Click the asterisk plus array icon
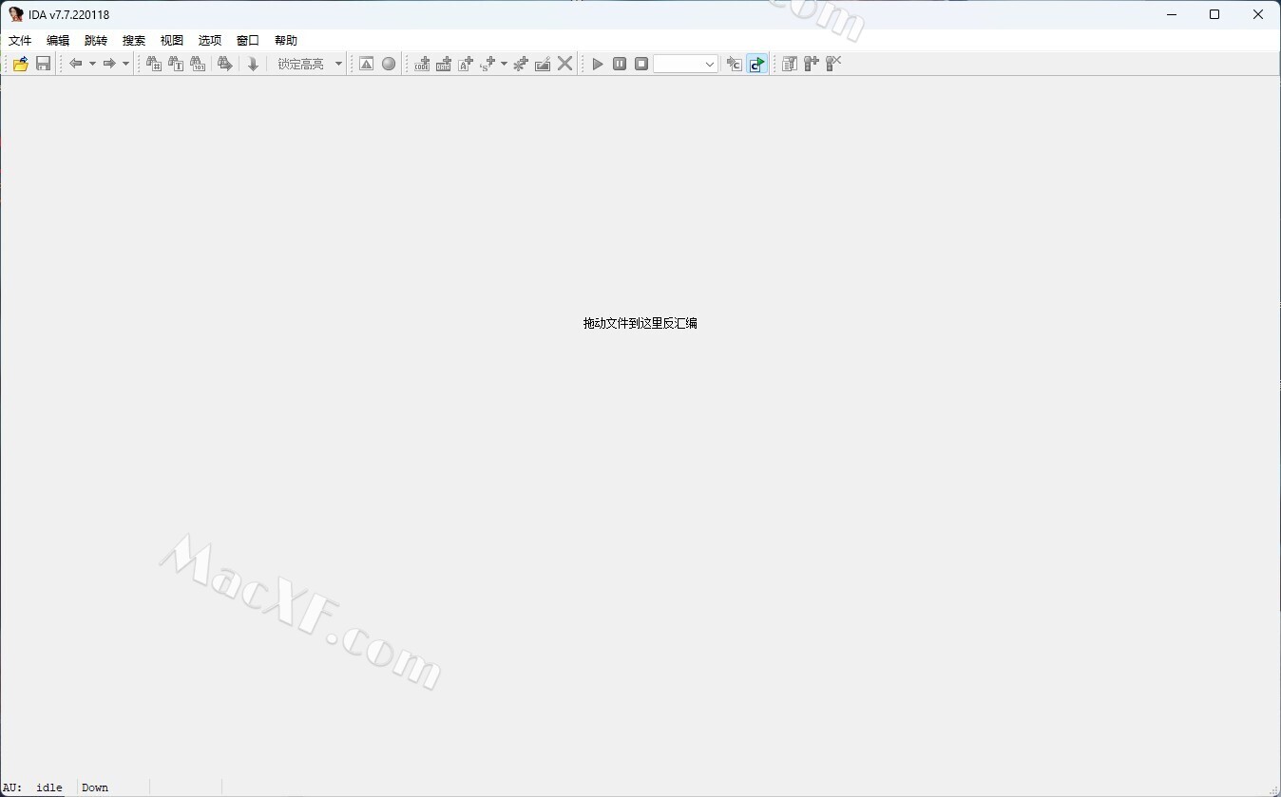This screenshot has height=797, width=1281. tap(521, 64)
